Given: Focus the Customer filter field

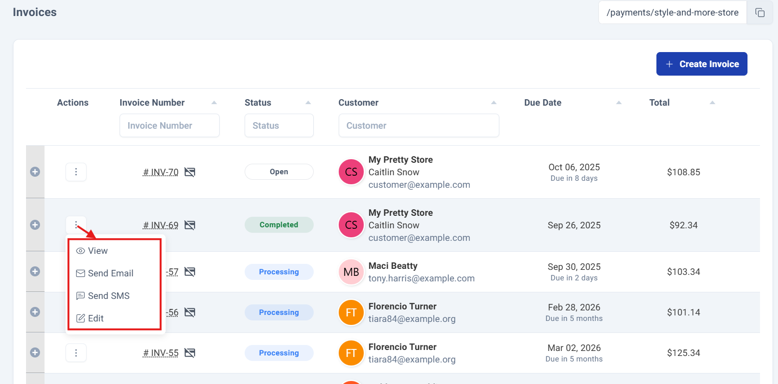Looking at the screenshot, I should (x=419, y=126).
